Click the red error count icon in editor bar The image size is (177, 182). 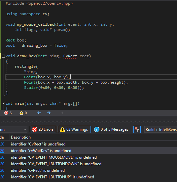click(x=6, y=113)
